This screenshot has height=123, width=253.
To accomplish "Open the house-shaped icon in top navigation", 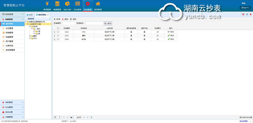I will tap(98, 3).
